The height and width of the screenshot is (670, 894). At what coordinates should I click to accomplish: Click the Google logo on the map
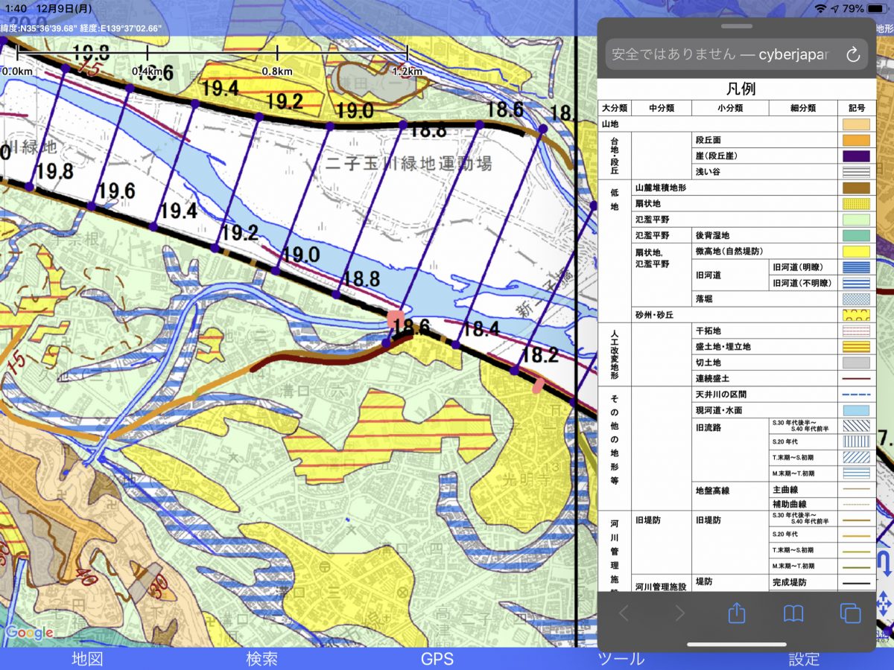click(x=29, y=634)
